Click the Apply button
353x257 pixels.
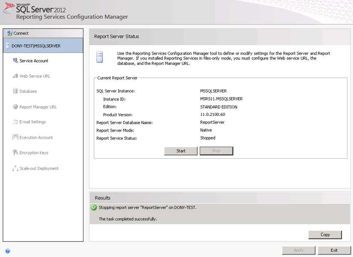point(299,250)
